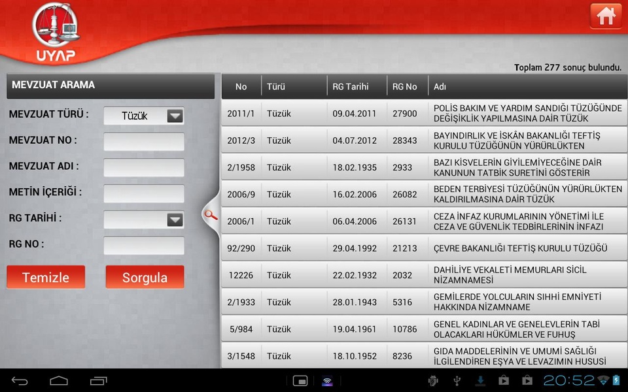
Task: Open the Mevzuat Türü dropdown showing Tüzük
Action: [144, 116]
